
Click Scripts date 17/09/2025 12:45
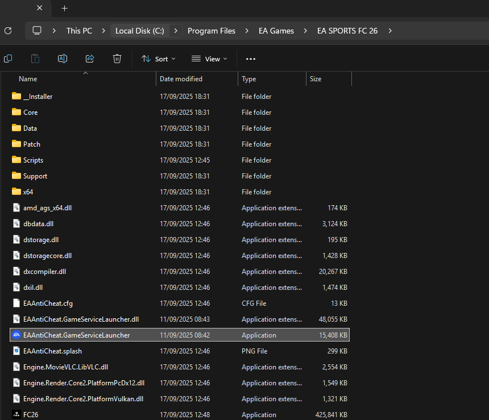[x=185, y=160]
